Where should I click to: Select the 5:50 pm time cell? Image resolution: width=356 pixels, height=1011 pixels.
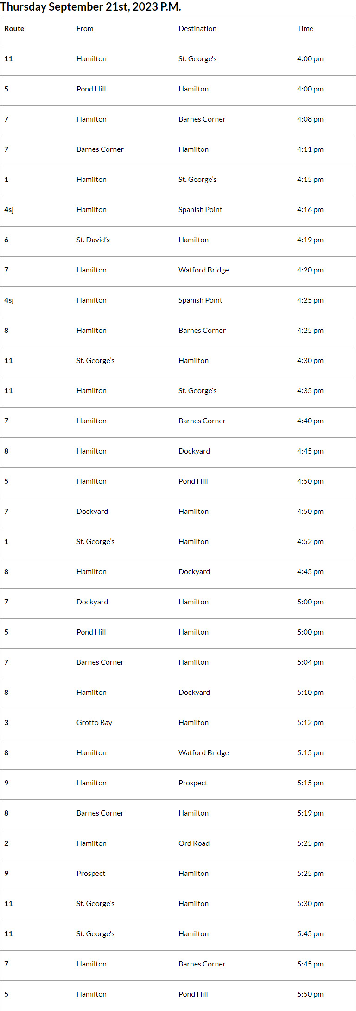click(310, 994)
